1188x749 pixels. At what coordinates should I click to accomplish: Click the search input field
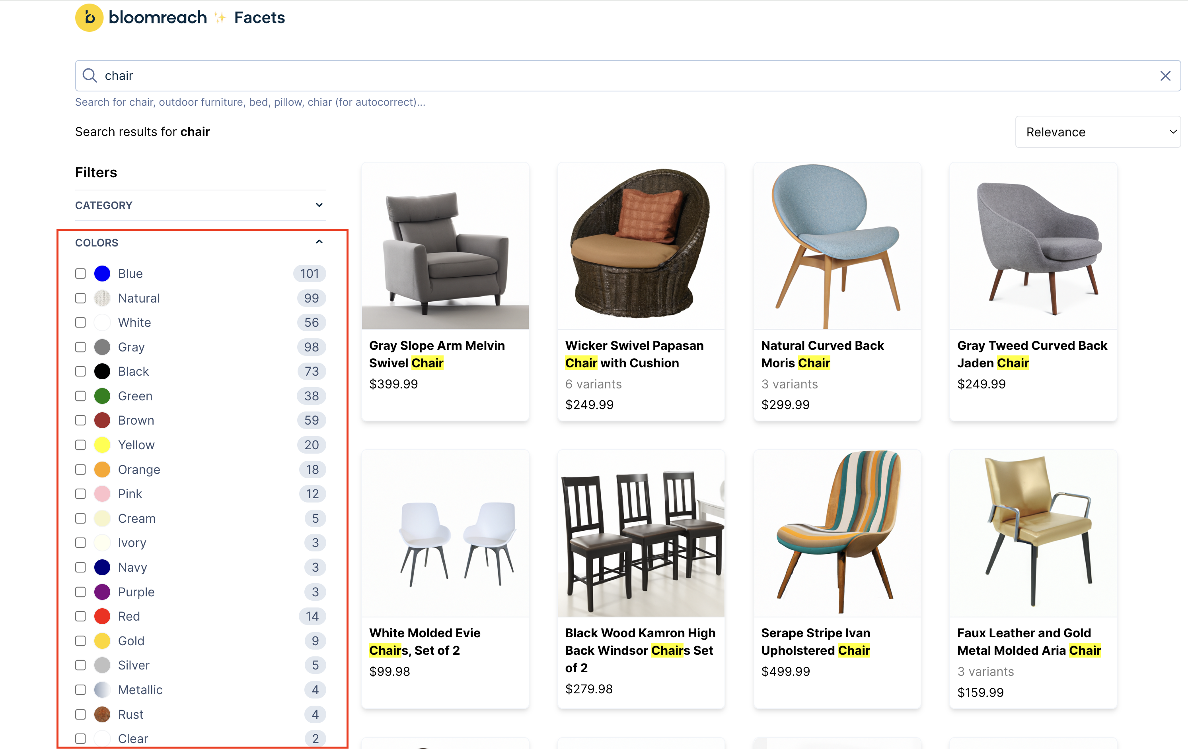coord(628,75)
